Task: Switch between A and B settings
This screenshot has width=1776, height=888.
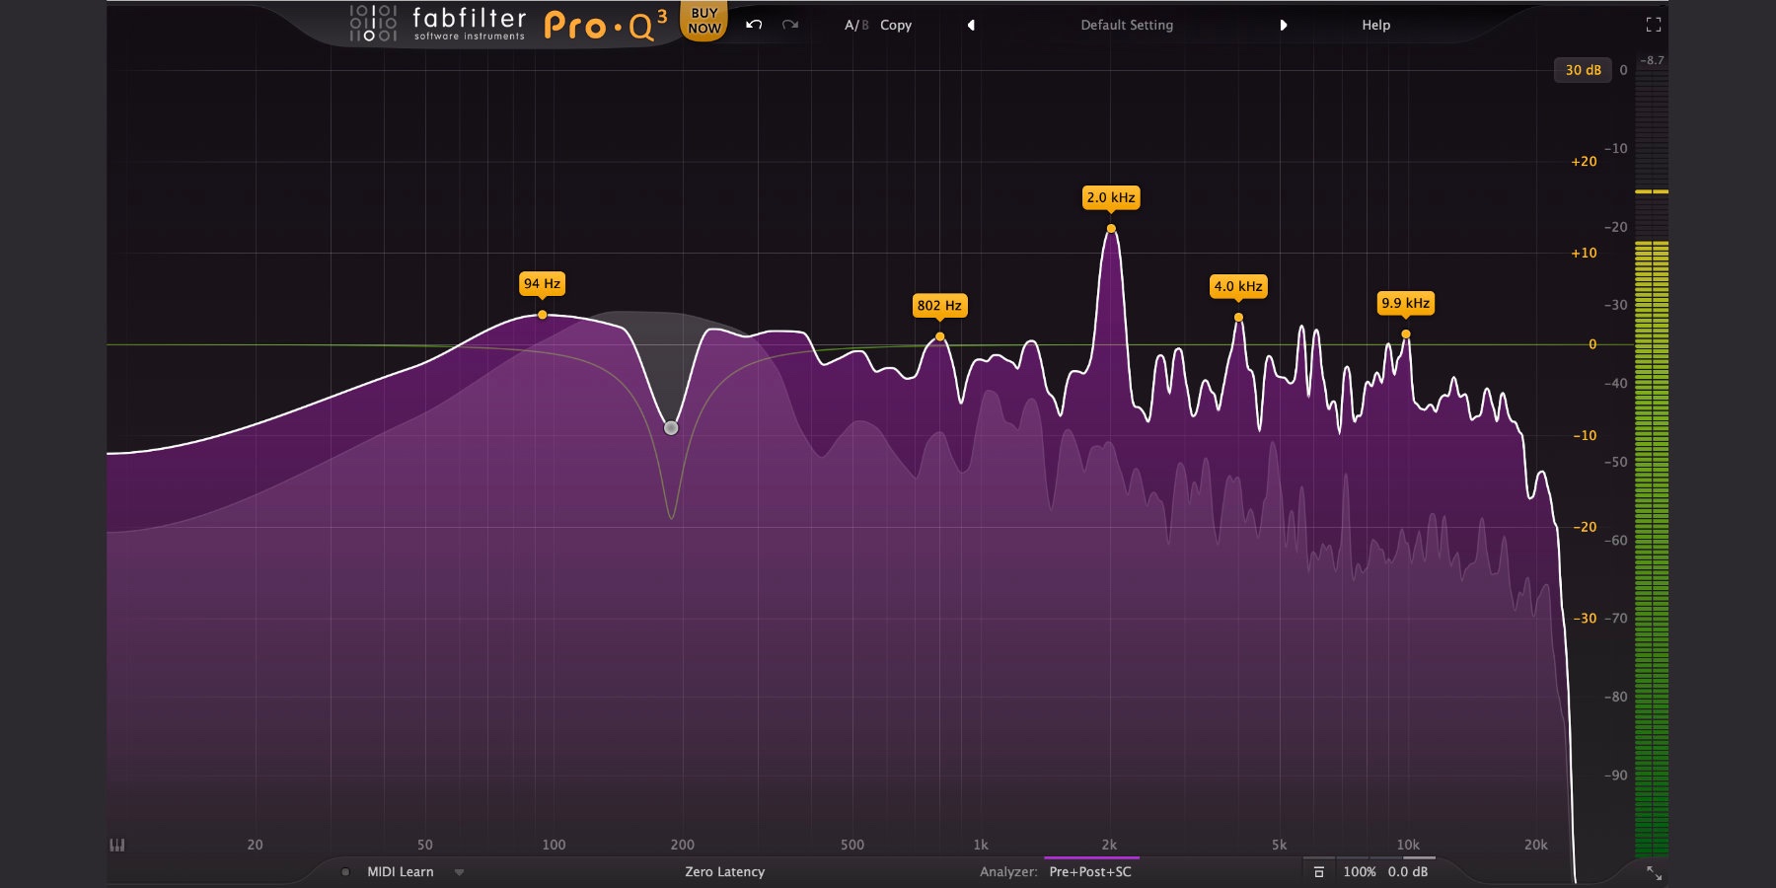Action: tap(852, 25)
